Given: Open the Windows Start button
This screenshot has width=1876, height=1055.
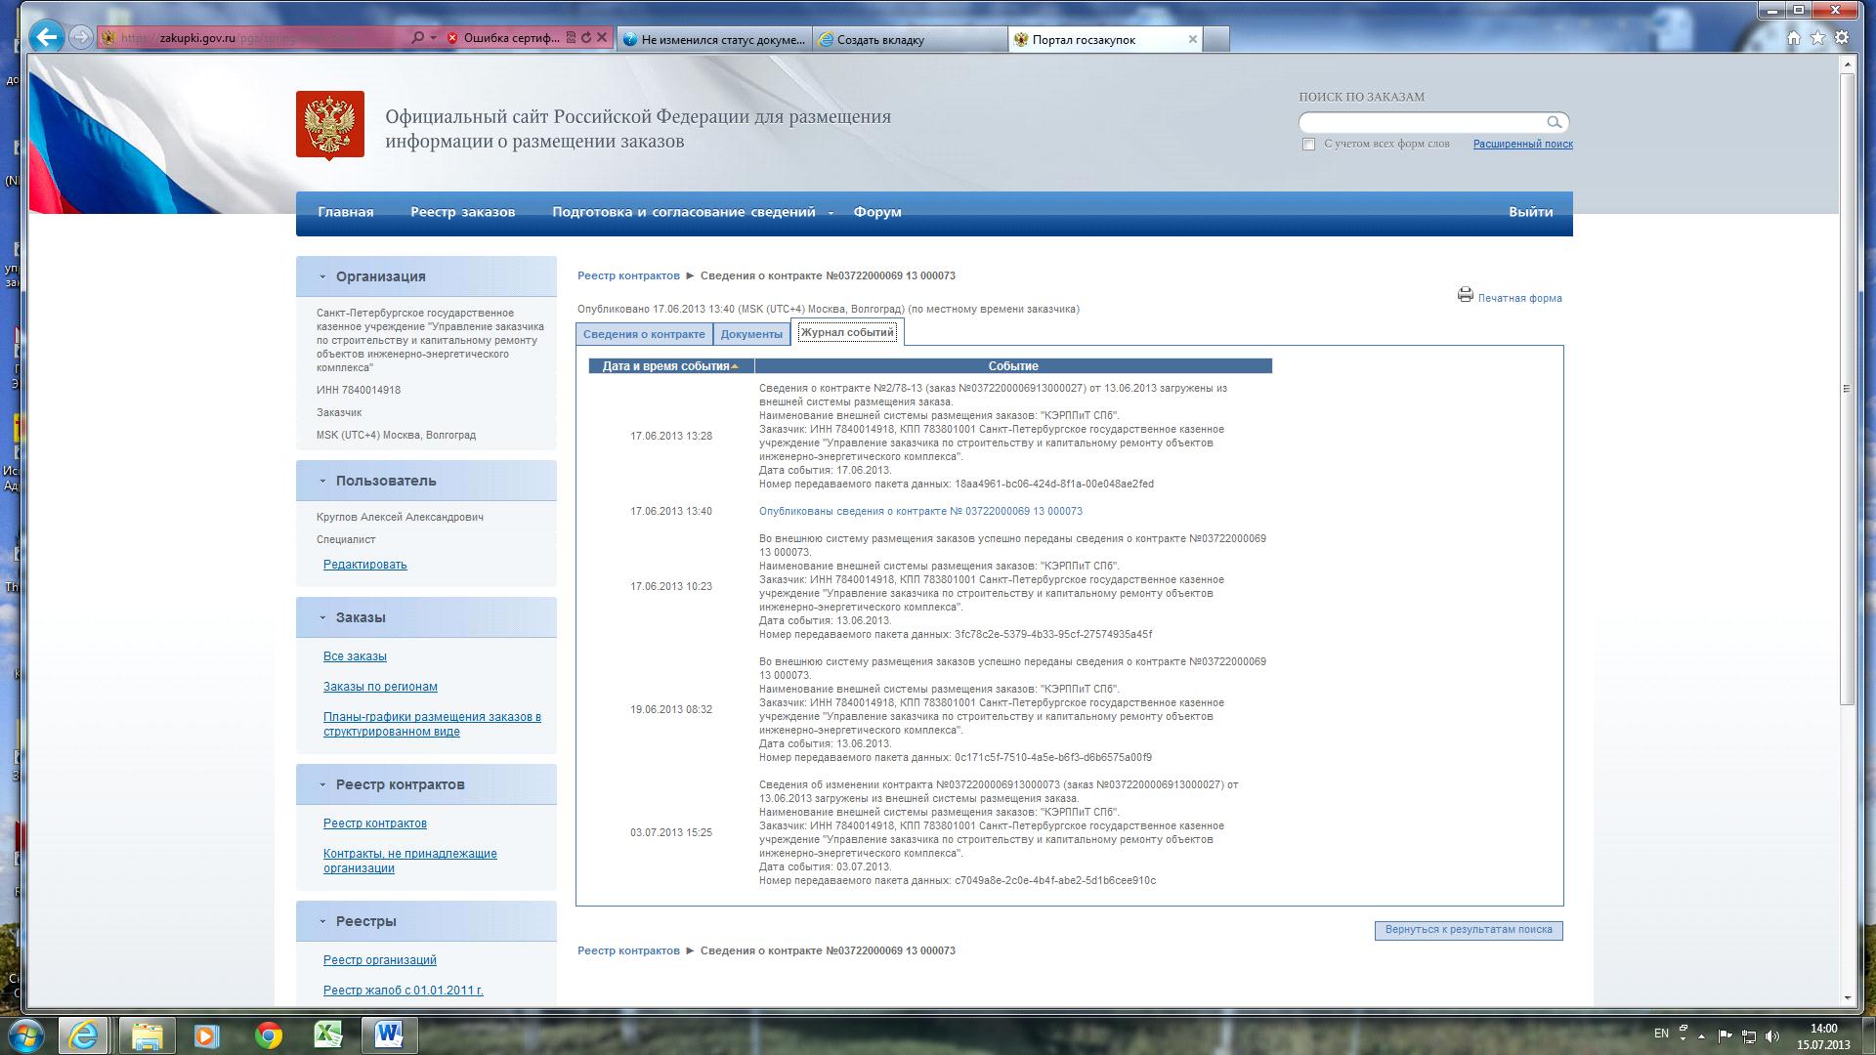Looking at the screenshot, I should (26, 1034).
